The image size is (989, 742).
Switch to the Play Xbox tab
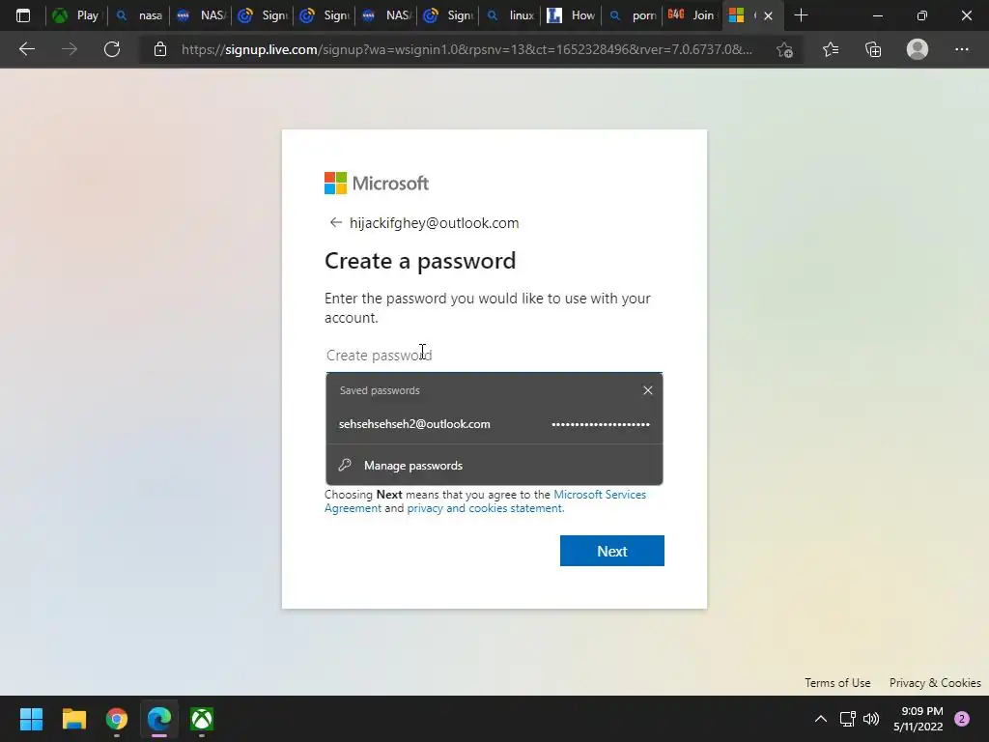[76, 15]
